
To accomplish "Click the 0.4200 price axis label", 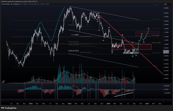I will tap(166, 64).
